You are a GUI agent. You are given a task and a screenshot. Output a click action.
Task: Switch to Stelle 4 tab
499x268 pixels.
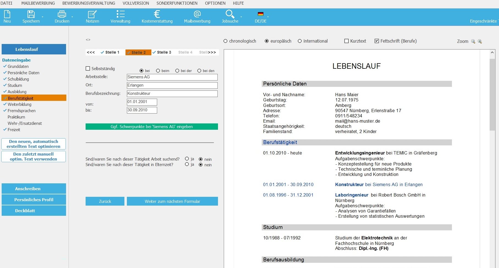[x=185, y=52]
